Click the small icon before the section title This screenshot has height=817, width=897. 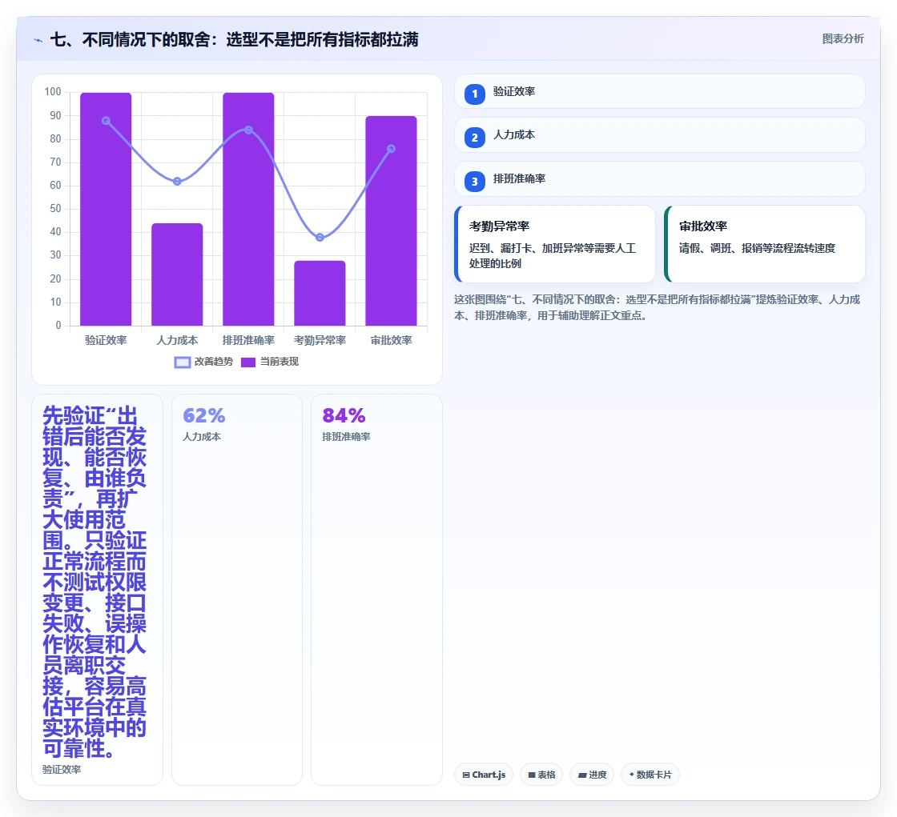[38, 40]
